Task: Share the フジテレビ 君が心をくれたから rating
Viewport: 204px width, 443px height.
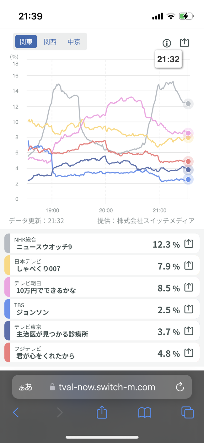Action: 188,353
